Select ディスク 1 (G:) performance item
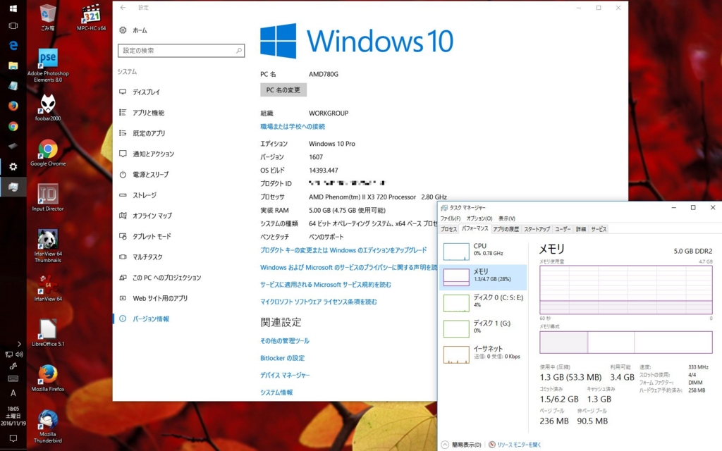722x451 pixels. pos(484,328)
